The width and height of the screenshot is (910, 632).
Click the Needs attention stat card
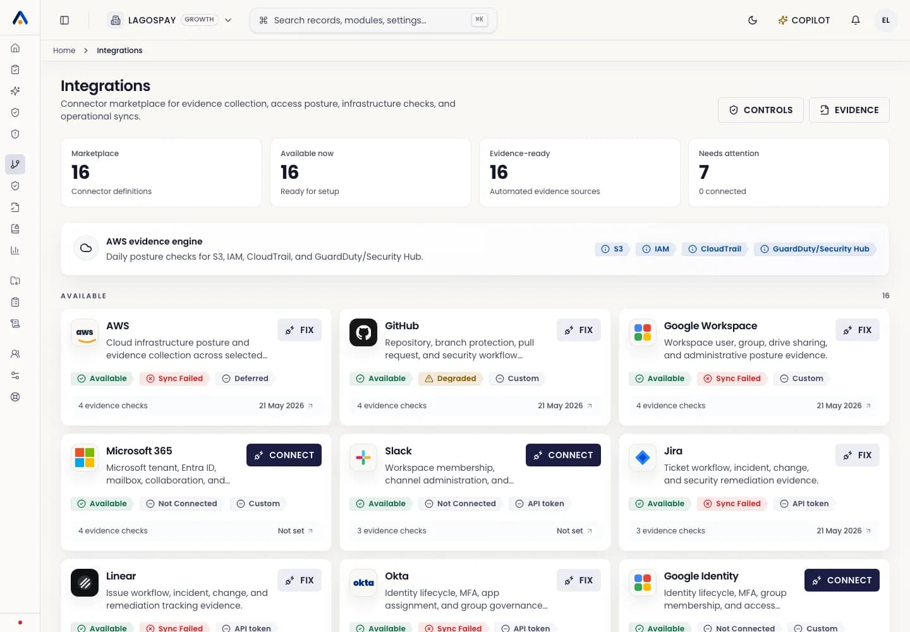click(x=789, y=173)
